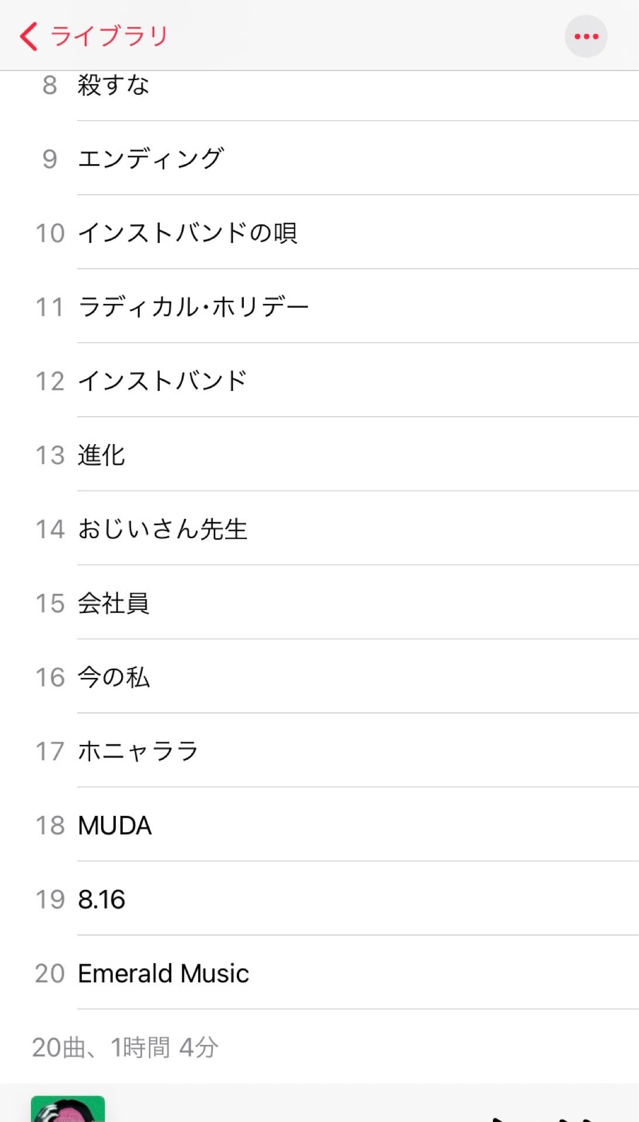Select the song インストバンドの唄
The image size is (639, 1122).
pyautogui.click(x=188, y=233)
